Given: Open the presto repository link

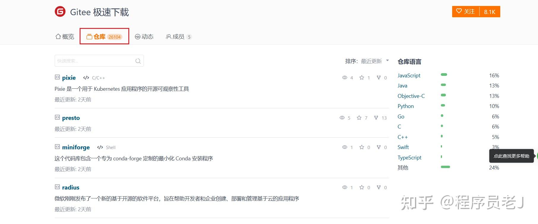Looking at the screenshot, I should tap(71, 118).
